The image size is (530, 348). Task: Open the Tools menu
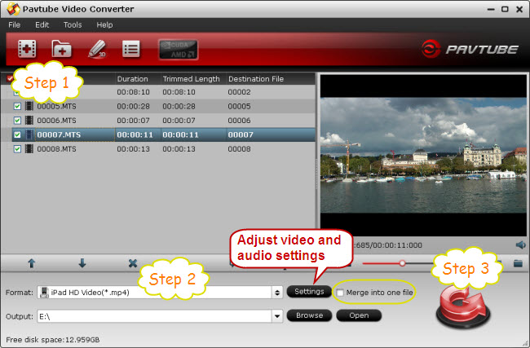pos(73,25)
